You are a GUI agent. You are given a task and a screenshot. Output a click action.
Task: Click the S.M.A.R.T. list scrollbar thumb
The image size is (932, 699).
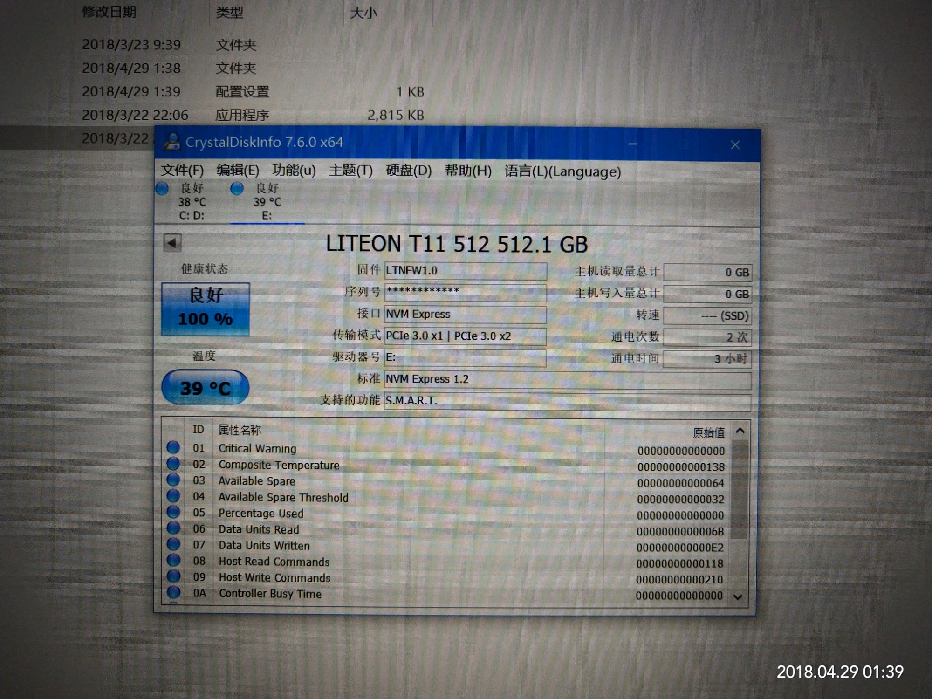point(739,489)
